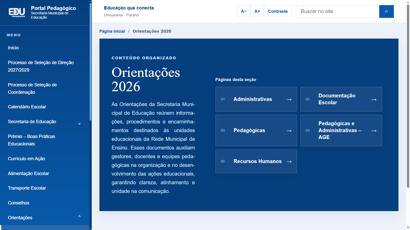Open the Documentação Escolar card

341,99
